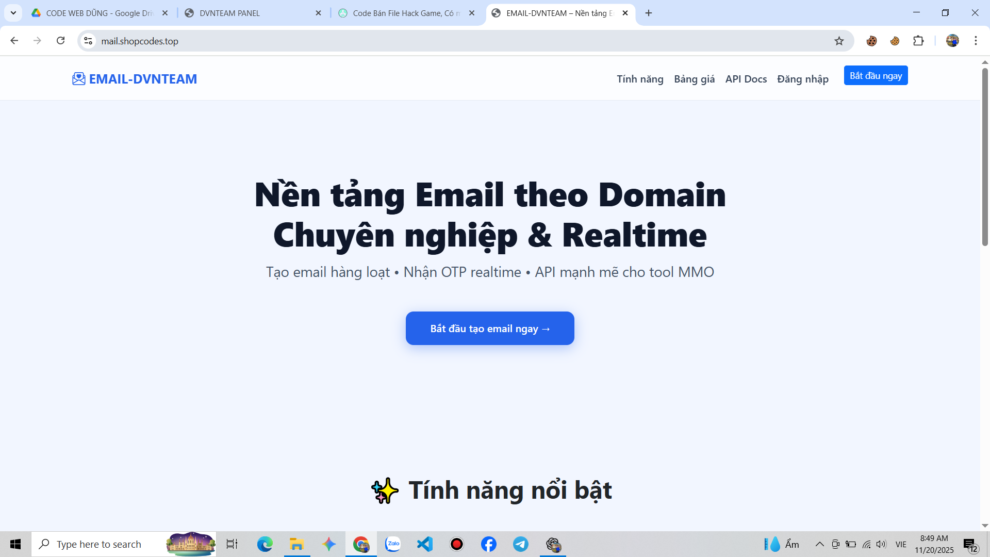This screenshot has height=557, width=990.
Task: Open Facebook from the taskbar
Action: [489, 544]
